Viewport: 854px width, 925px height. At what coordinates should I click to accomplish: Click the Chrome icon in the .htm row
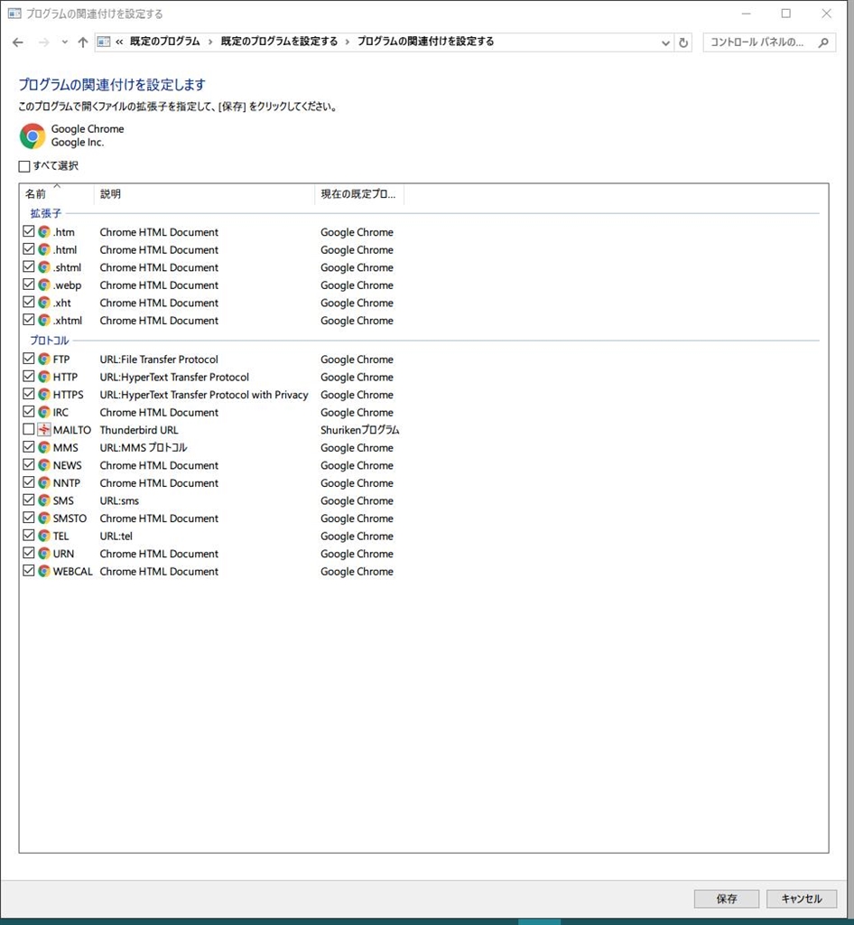coord(44,232)
